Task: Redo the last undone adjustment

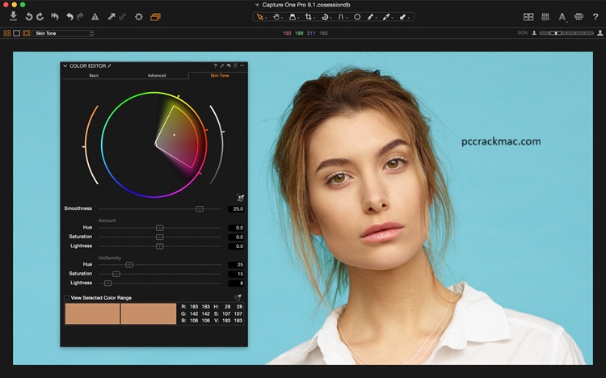Action: (80, 17)
